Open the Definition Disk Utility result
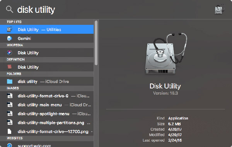 47,67
